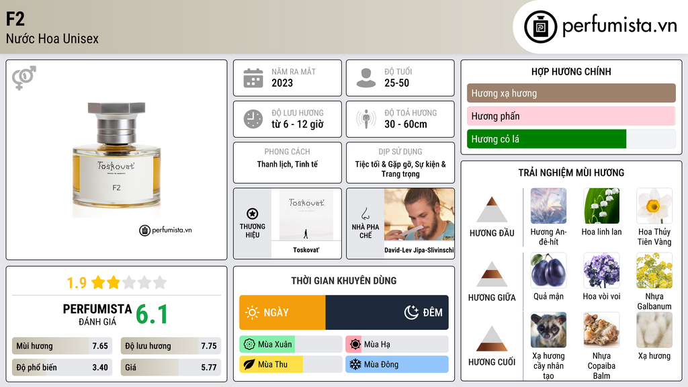
Task: Open the F2 perfume bottle image
Action: [x=117, y=160]
